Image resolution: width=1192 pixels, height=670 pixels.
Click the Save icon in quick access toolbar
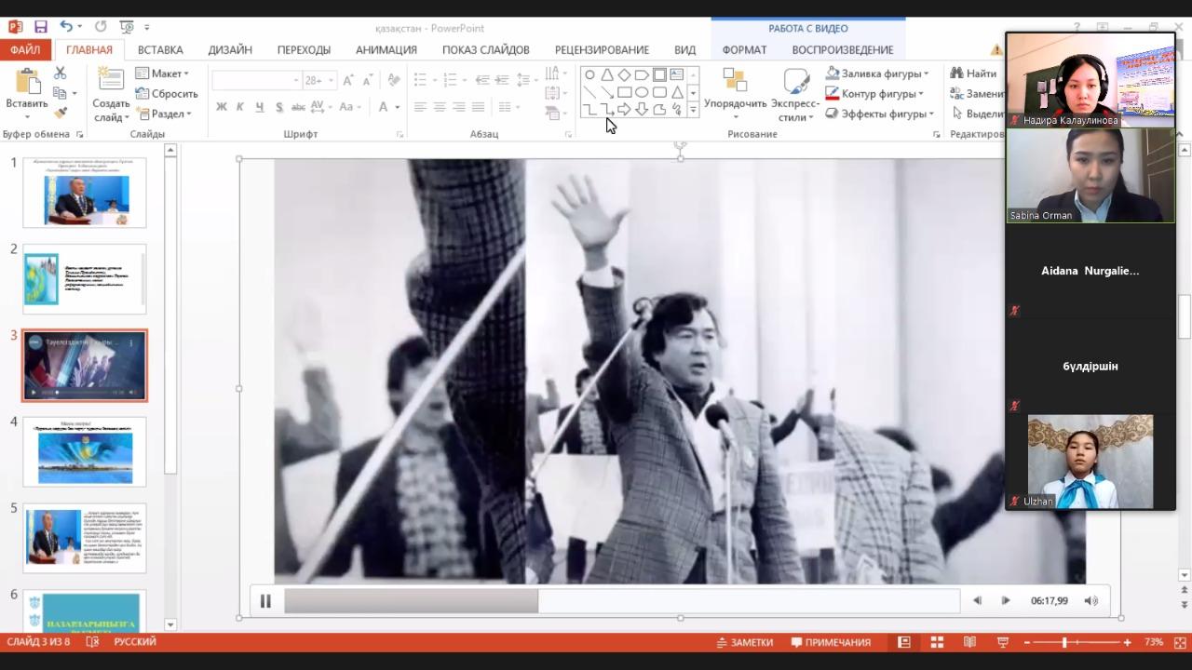41,27
